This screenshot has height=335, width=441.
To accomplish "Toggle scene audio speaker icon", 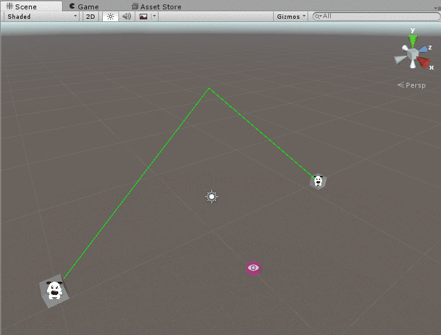I will (x=127, y=16).
